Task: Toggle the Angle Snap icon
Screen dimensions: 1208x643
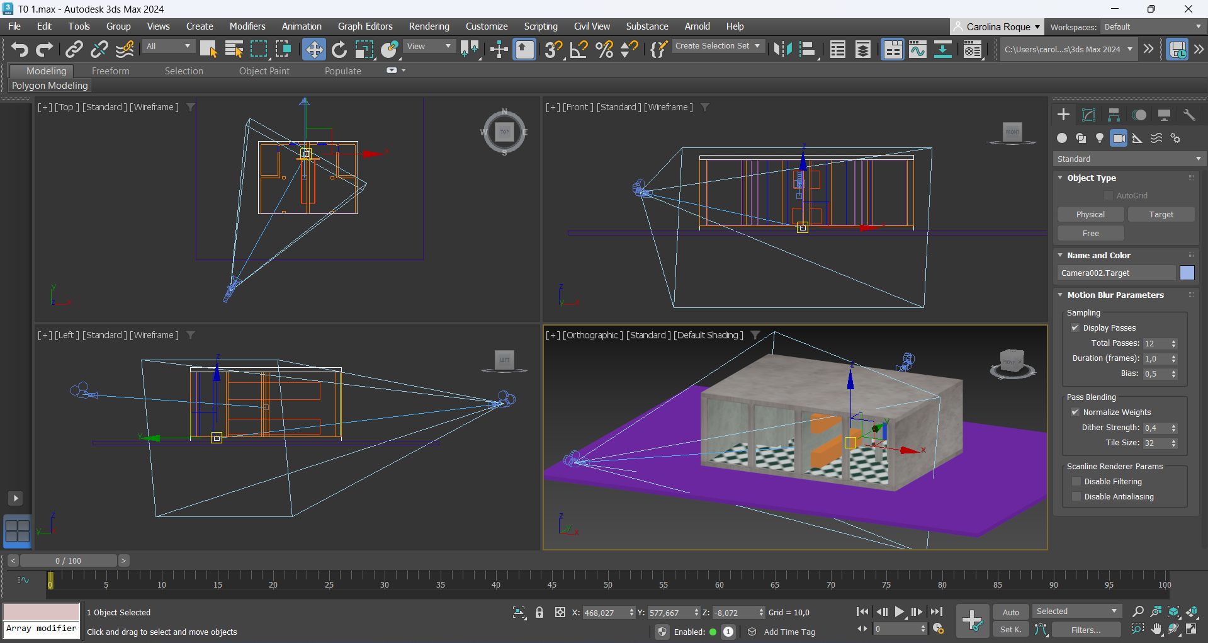Action: coord(579,49)
